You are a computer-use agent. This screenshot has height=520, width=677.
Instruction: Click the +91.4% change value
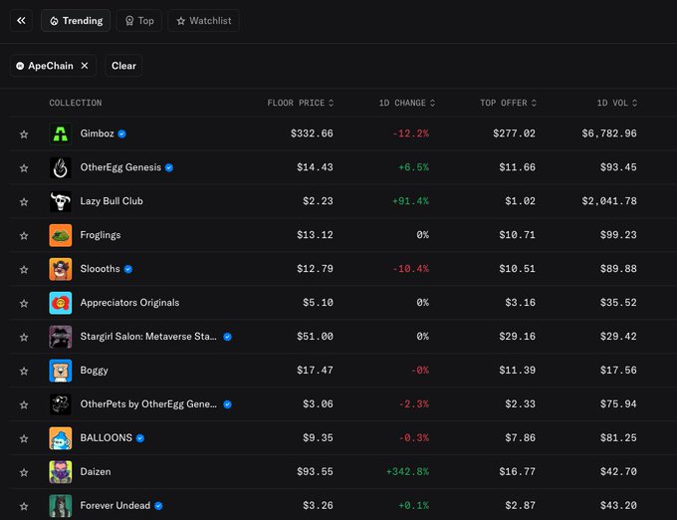click(410, 201)
